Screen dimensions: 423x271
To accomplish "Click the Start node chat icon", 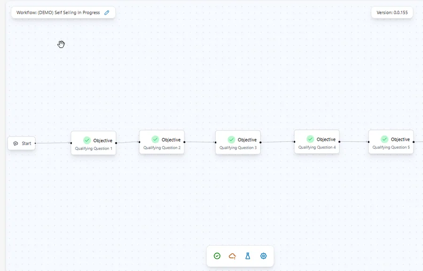I will pyautogui.click(x=16, y=143).
